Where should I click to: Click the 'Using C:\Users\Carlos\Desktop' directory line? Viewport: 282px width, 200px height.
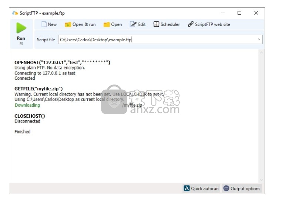coord(69,99)
